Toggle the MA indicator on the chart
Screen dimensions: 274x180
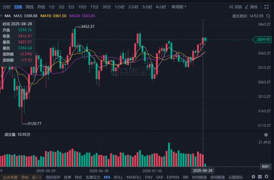(107, 177)
